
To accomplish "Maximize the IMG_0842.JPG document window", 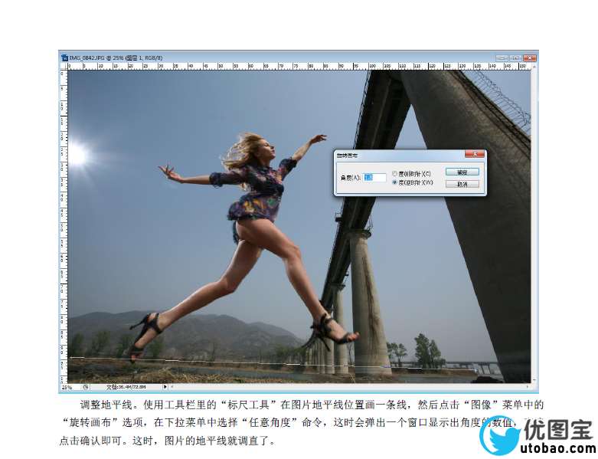I will (x=515, y=58).
